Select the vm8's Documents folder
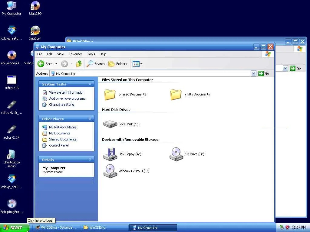This screenshot has width=310, height=232. pos(190,94)
